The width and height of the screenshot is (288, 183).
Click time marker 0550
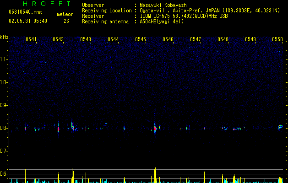pyautogui.click(x=277, y=39)
